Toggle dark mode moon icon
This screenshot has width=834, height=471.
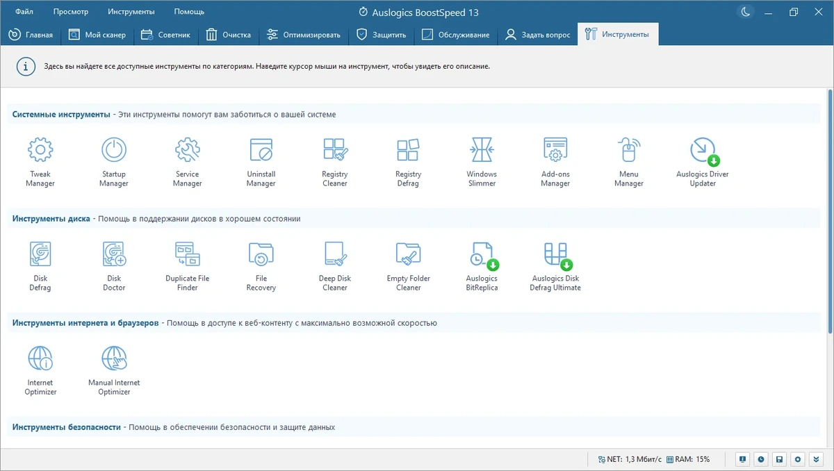point(746,12)
